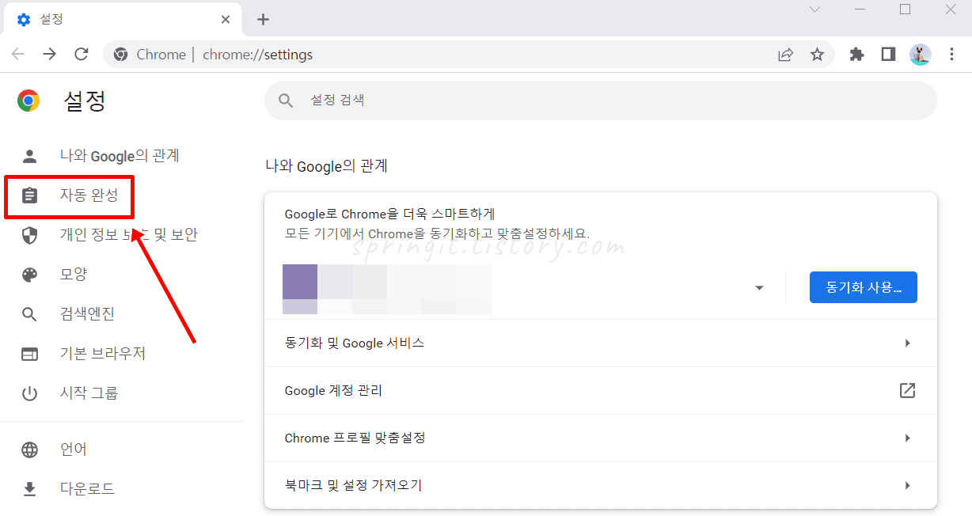
Task: Open 검색엔진 settings section
Action: click(87, 314)
